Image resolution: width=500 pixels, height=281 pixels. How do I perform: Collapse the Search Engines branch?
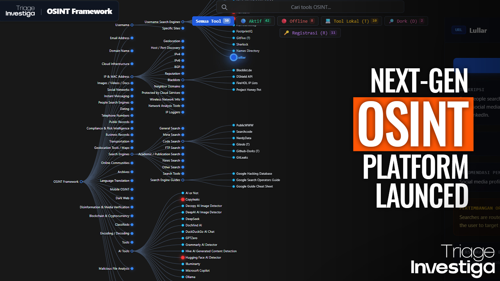click(132, 154)
